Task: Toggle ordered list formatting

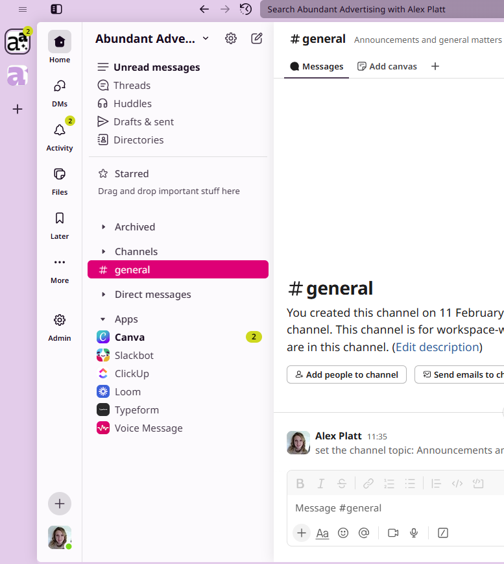Action: [389, 484]
